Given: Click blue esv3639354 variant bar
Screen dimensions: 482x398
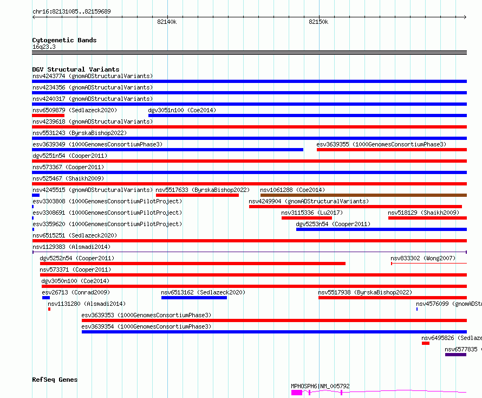Looking at the screenshot, I should [274, 332].
